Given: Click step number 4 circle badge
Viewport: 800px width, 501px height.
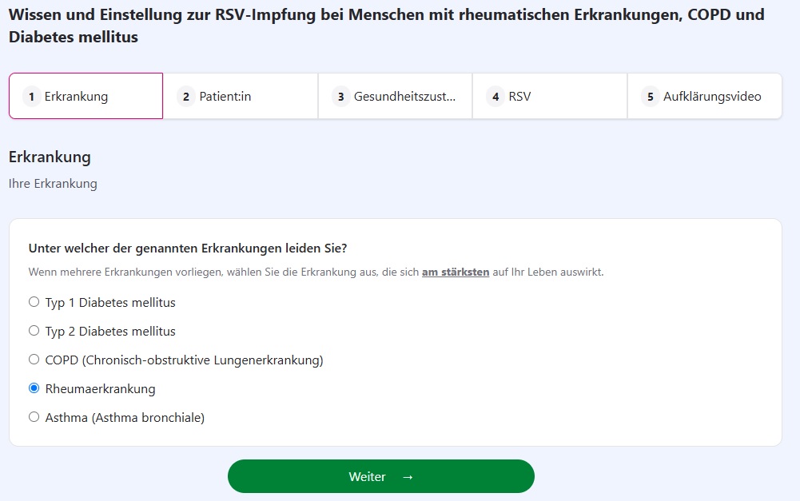Looking at the screenshot, I should click(x=496, y=97).
